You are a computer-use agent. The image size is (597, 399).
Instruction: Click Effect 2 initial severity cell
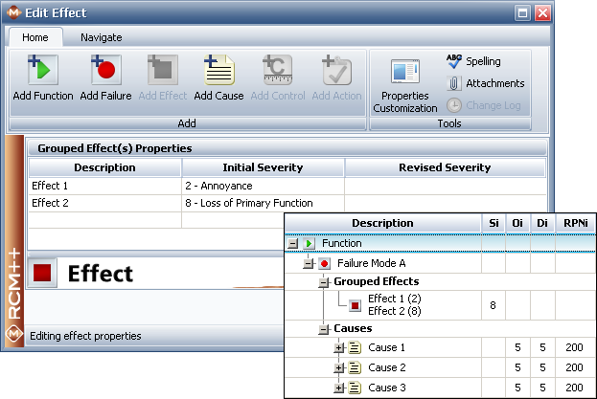263,203
